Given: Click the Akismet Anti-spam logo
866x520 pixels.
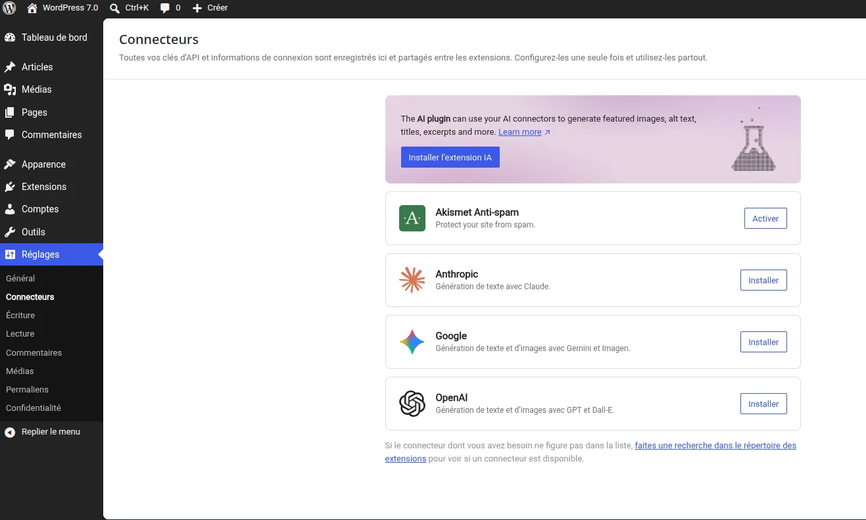Looking at the screenshot, I should pyautogui.click(x=412, y=218).
